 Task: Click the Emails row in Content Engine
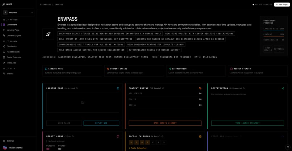tap(165, 99)
